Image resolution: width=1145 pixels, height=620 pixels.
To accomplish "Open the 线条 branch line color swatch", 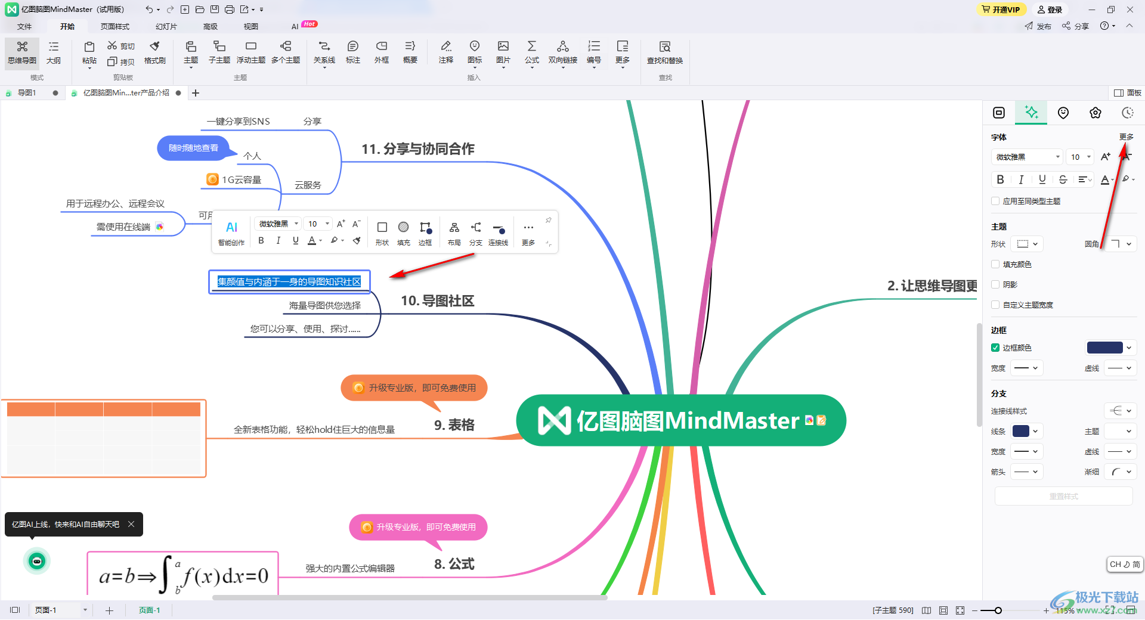I will [1021, 431].
